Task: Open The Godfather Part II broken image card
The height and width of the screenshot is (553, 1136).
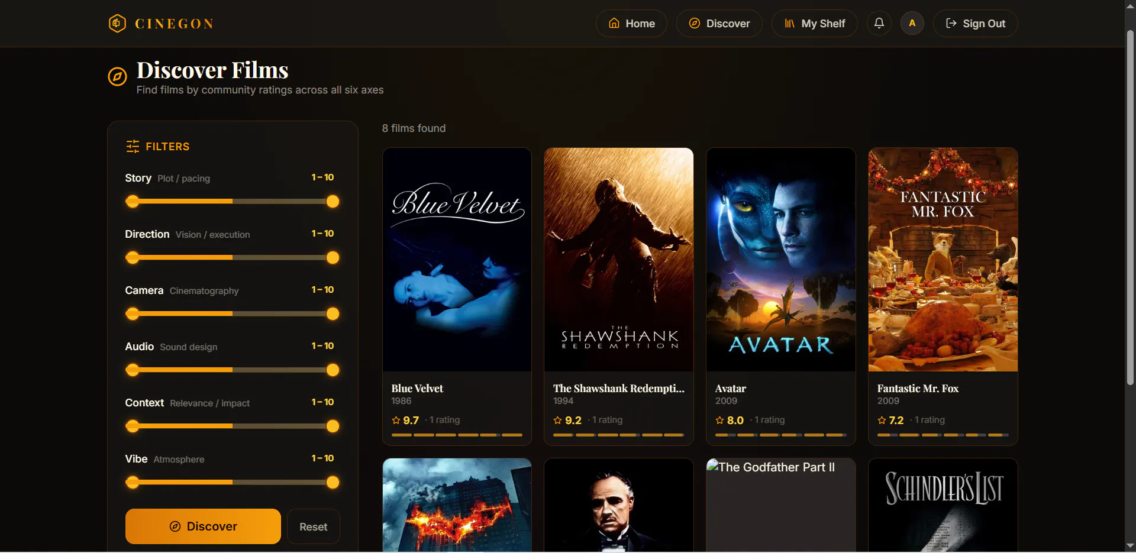Action: [781, 505]
